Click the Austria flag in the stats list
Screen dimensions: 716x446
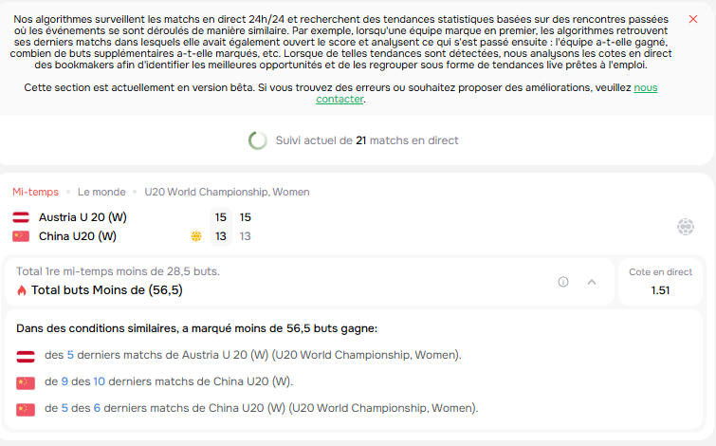(x=26, y=357)
